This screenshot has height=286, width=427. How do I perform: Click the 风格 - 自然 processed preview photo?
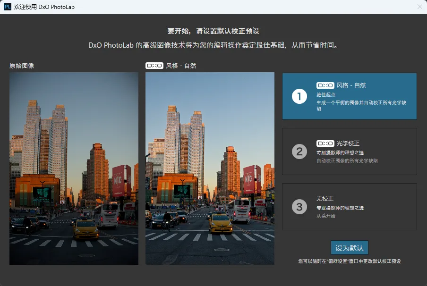coord(210,168)
